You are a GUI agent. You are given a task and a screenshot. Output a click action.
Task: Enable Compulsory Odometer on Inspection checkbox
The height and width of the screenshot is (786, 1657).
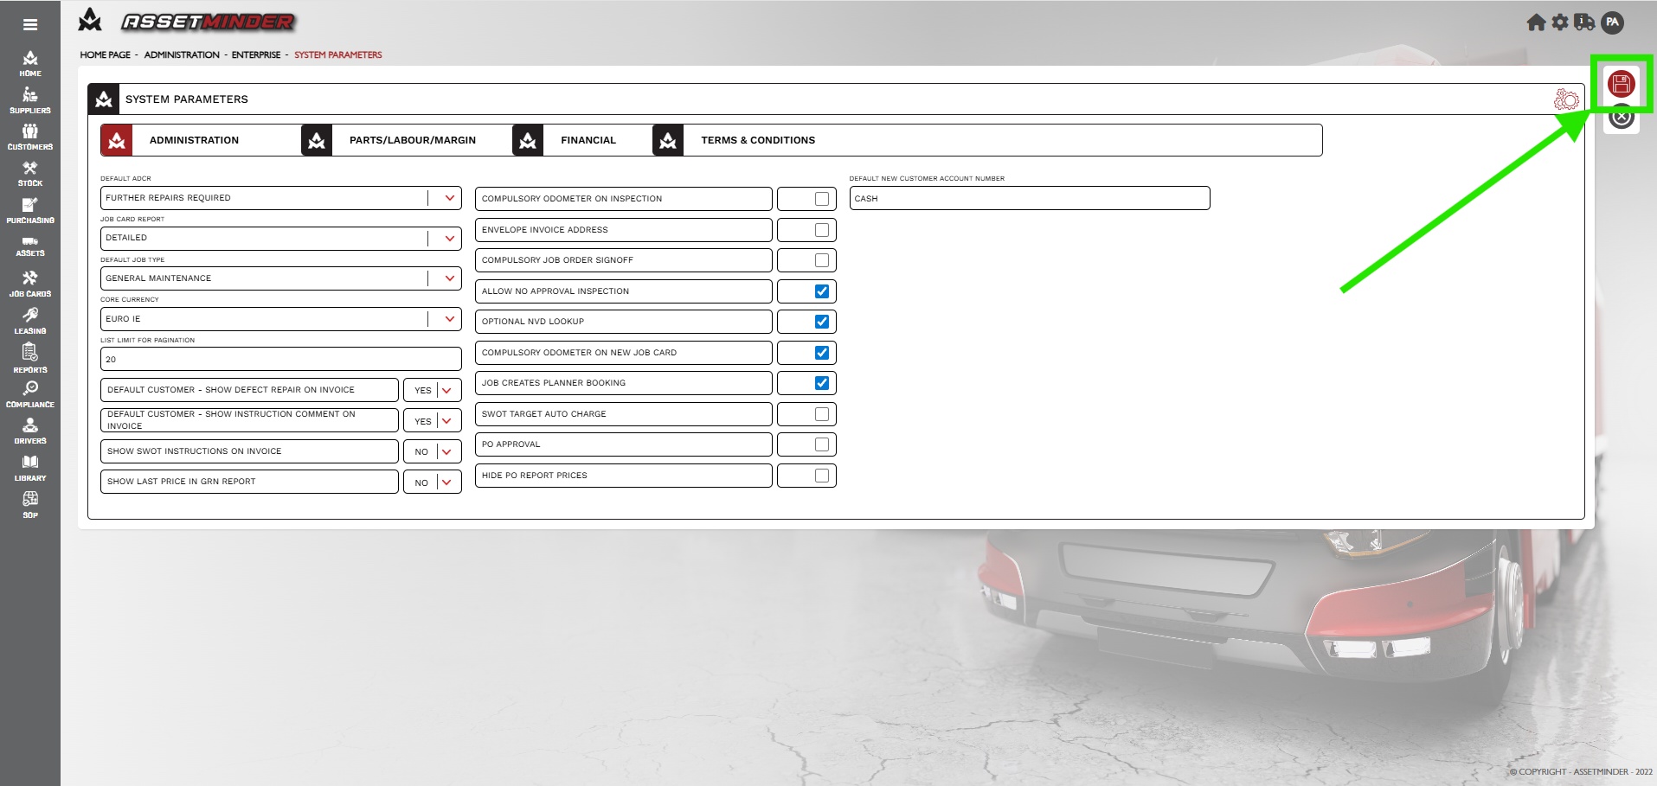pyautogui.click(x=821, y=199)
